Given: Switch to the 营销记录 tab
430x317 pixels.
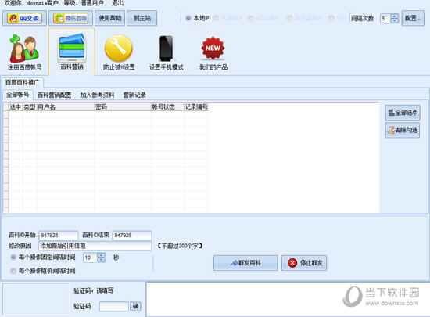Looking at the screenshot, I should coord(134,95).
